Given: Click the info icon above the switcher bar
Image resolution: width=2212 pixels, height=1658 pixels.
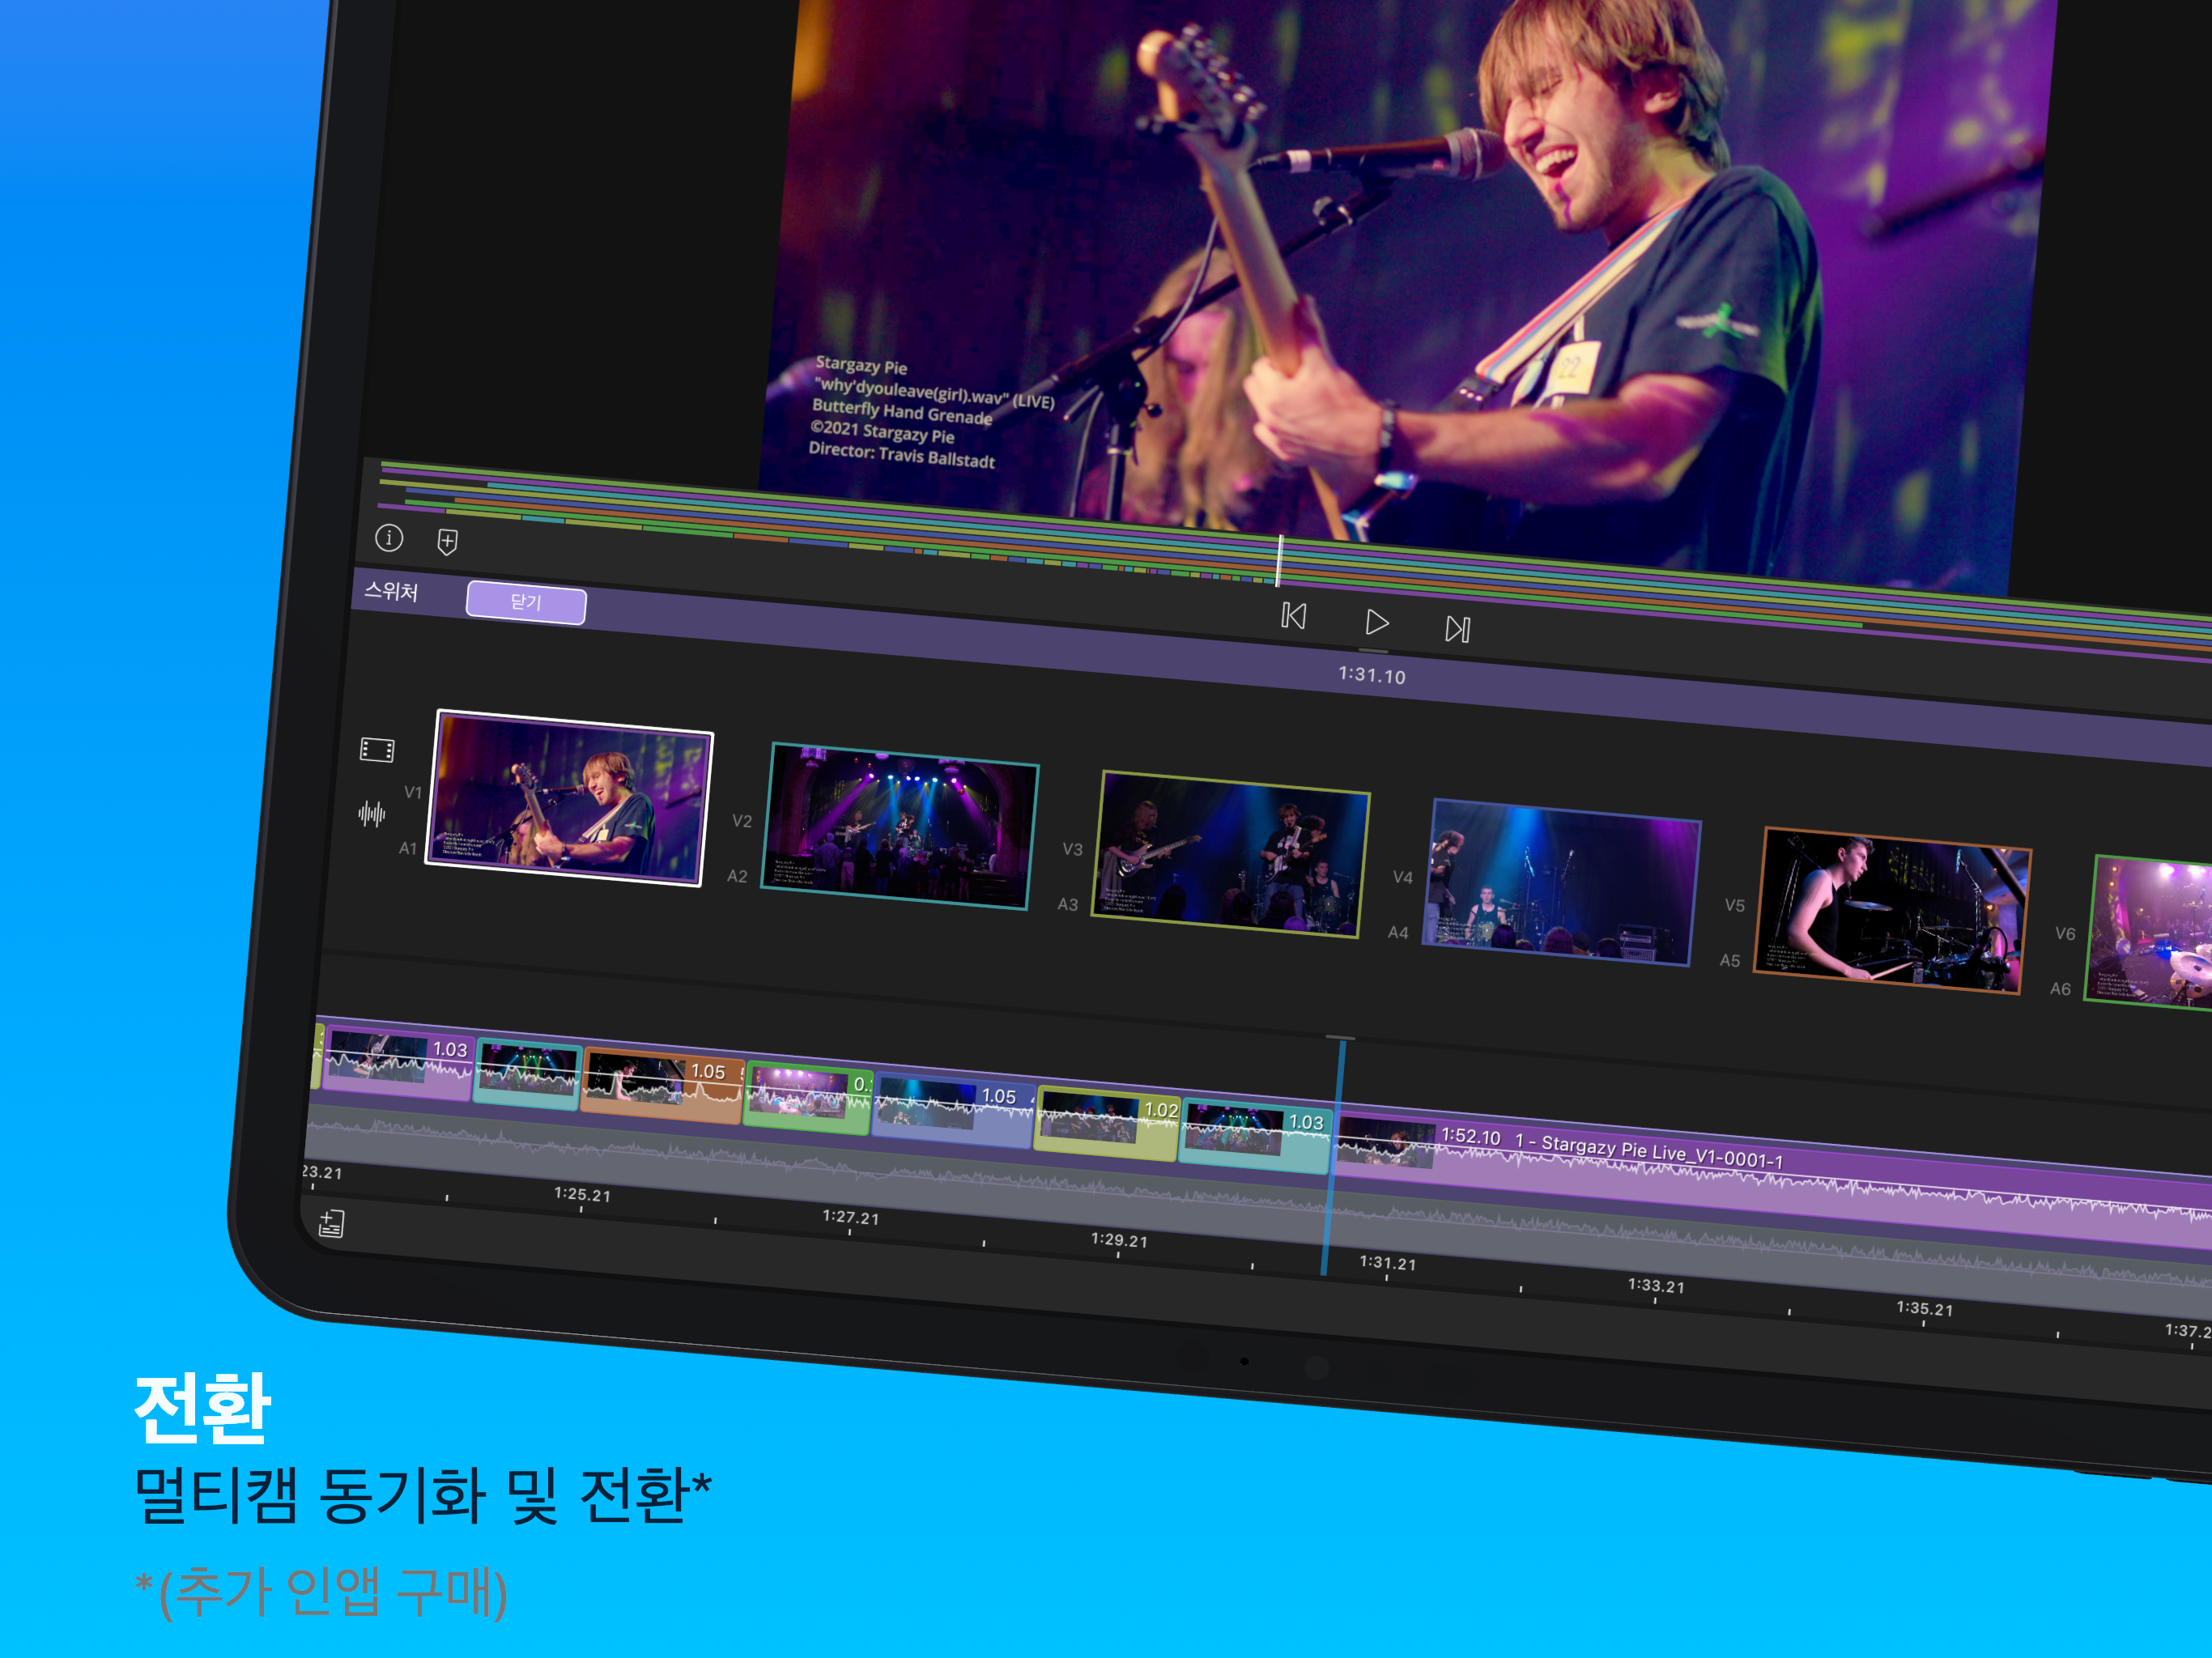Looking at the screenshot, I should tap(392, 541).
